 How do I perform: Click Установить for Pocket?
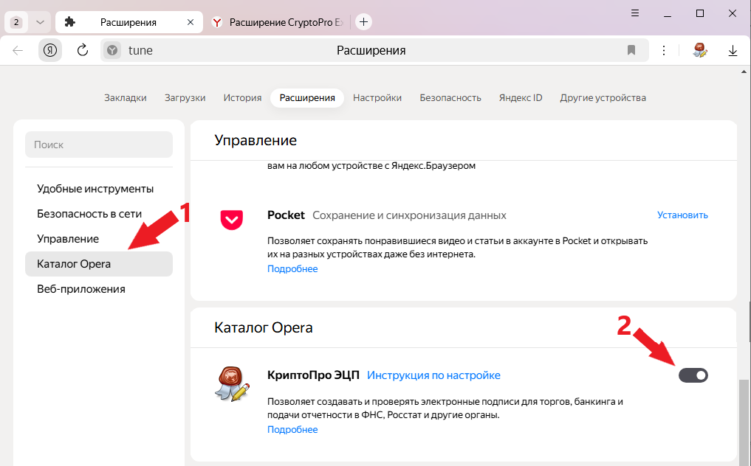click(x=682, y=215)
